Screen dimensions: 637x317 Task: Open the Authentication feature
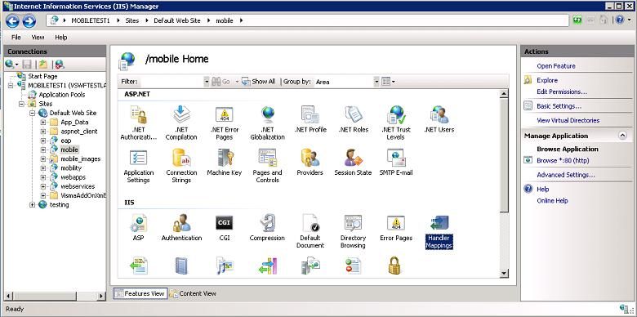point(181,228)
